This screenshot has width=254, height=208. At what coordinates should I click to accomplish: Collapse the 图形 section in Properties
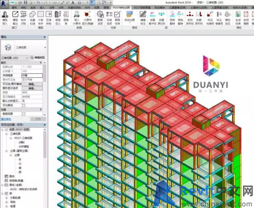(x=41, y=63)
